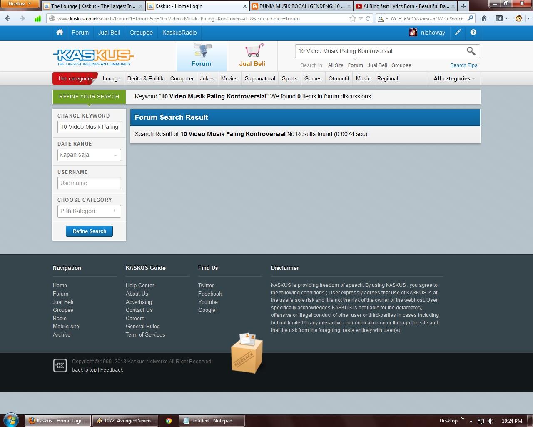Switch to DUNIA MUSIK BOCAH GENDENG tab
Screen dimensions: 533x427
pyautogui.click(x=302, y=6)
